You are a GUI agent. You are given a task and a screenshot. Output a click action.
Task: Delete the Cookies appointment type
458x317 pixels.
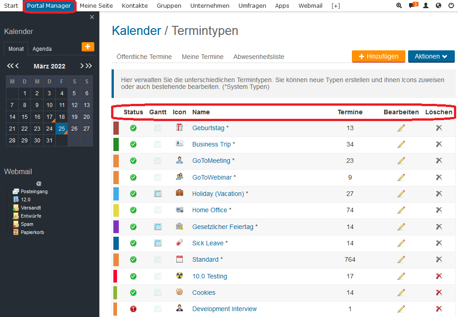439,293
